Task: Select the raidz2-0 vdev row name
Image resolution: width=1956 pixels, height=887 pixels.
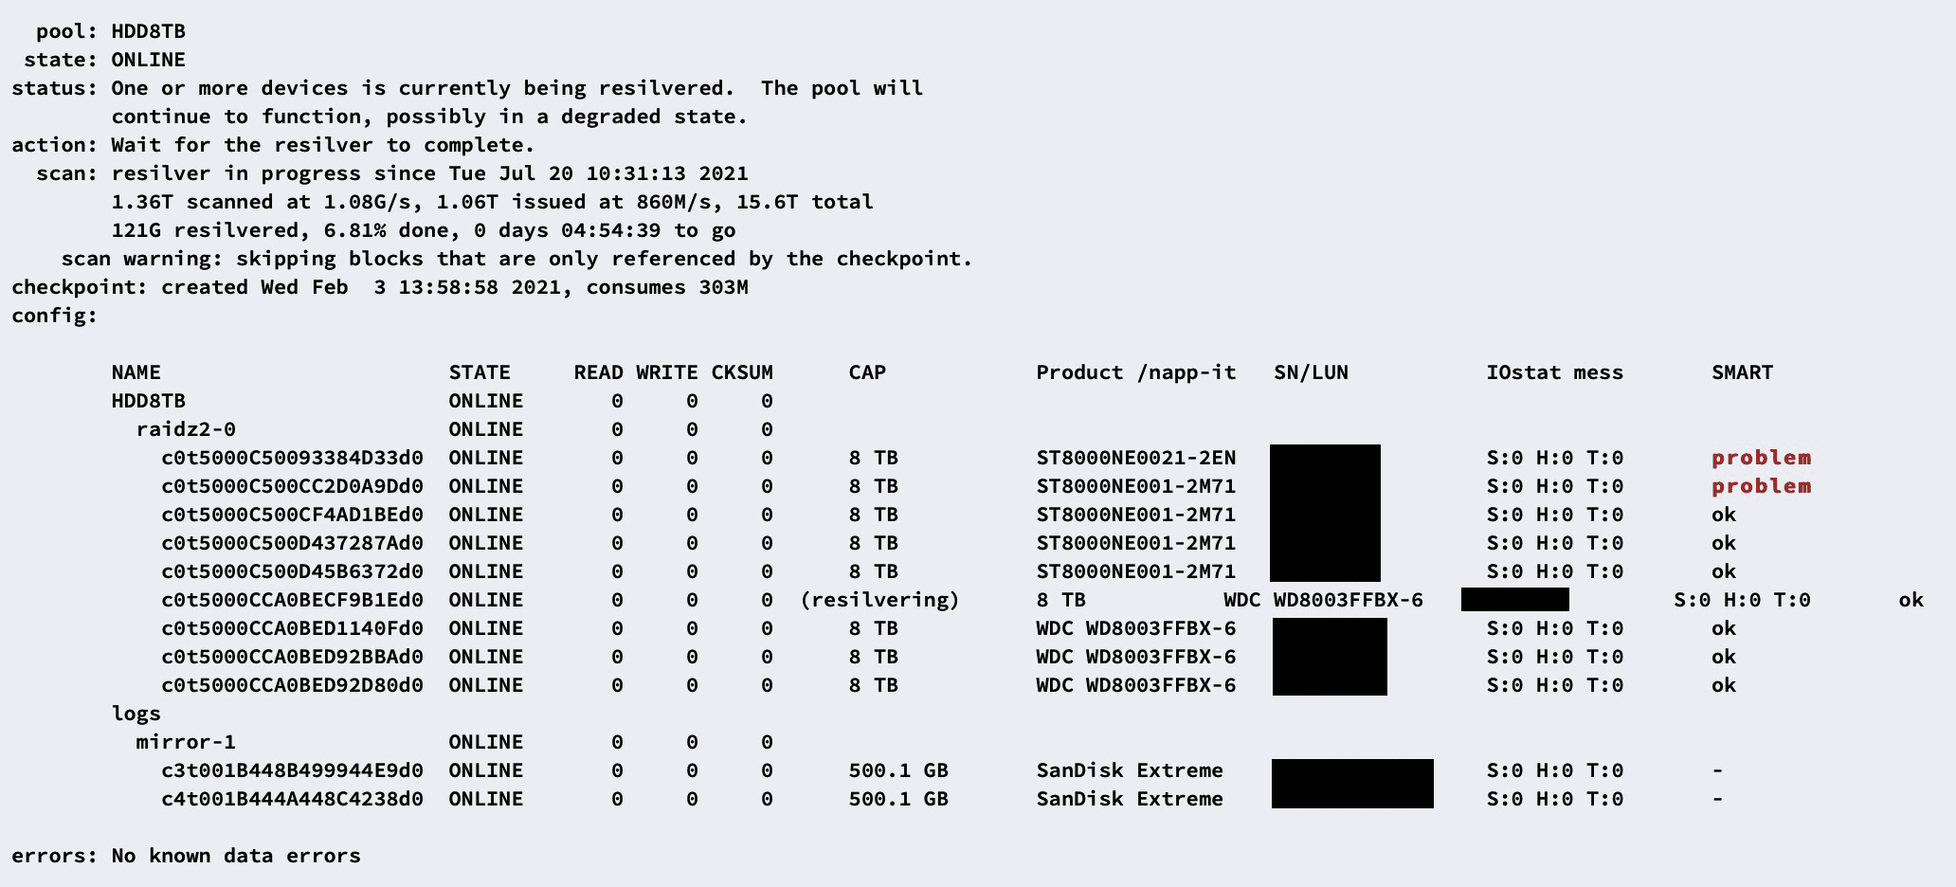Action: tap(186, 429)
